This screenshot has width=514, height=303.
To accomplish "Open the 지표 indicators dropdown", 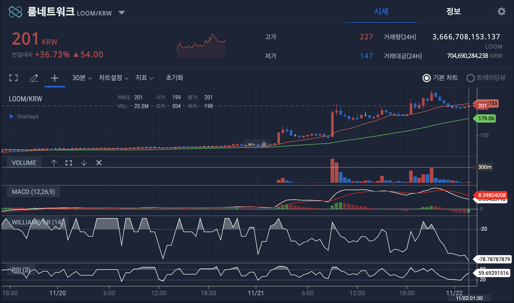I will (144, 78).
